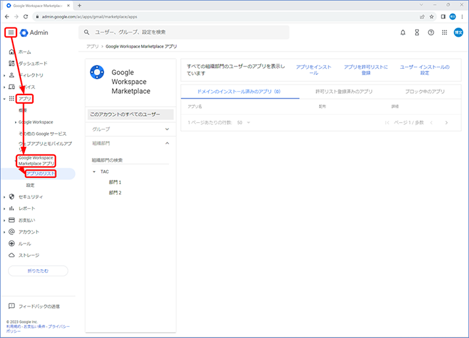
Task: Click the Google Admin logo
Action: point(34,33)
